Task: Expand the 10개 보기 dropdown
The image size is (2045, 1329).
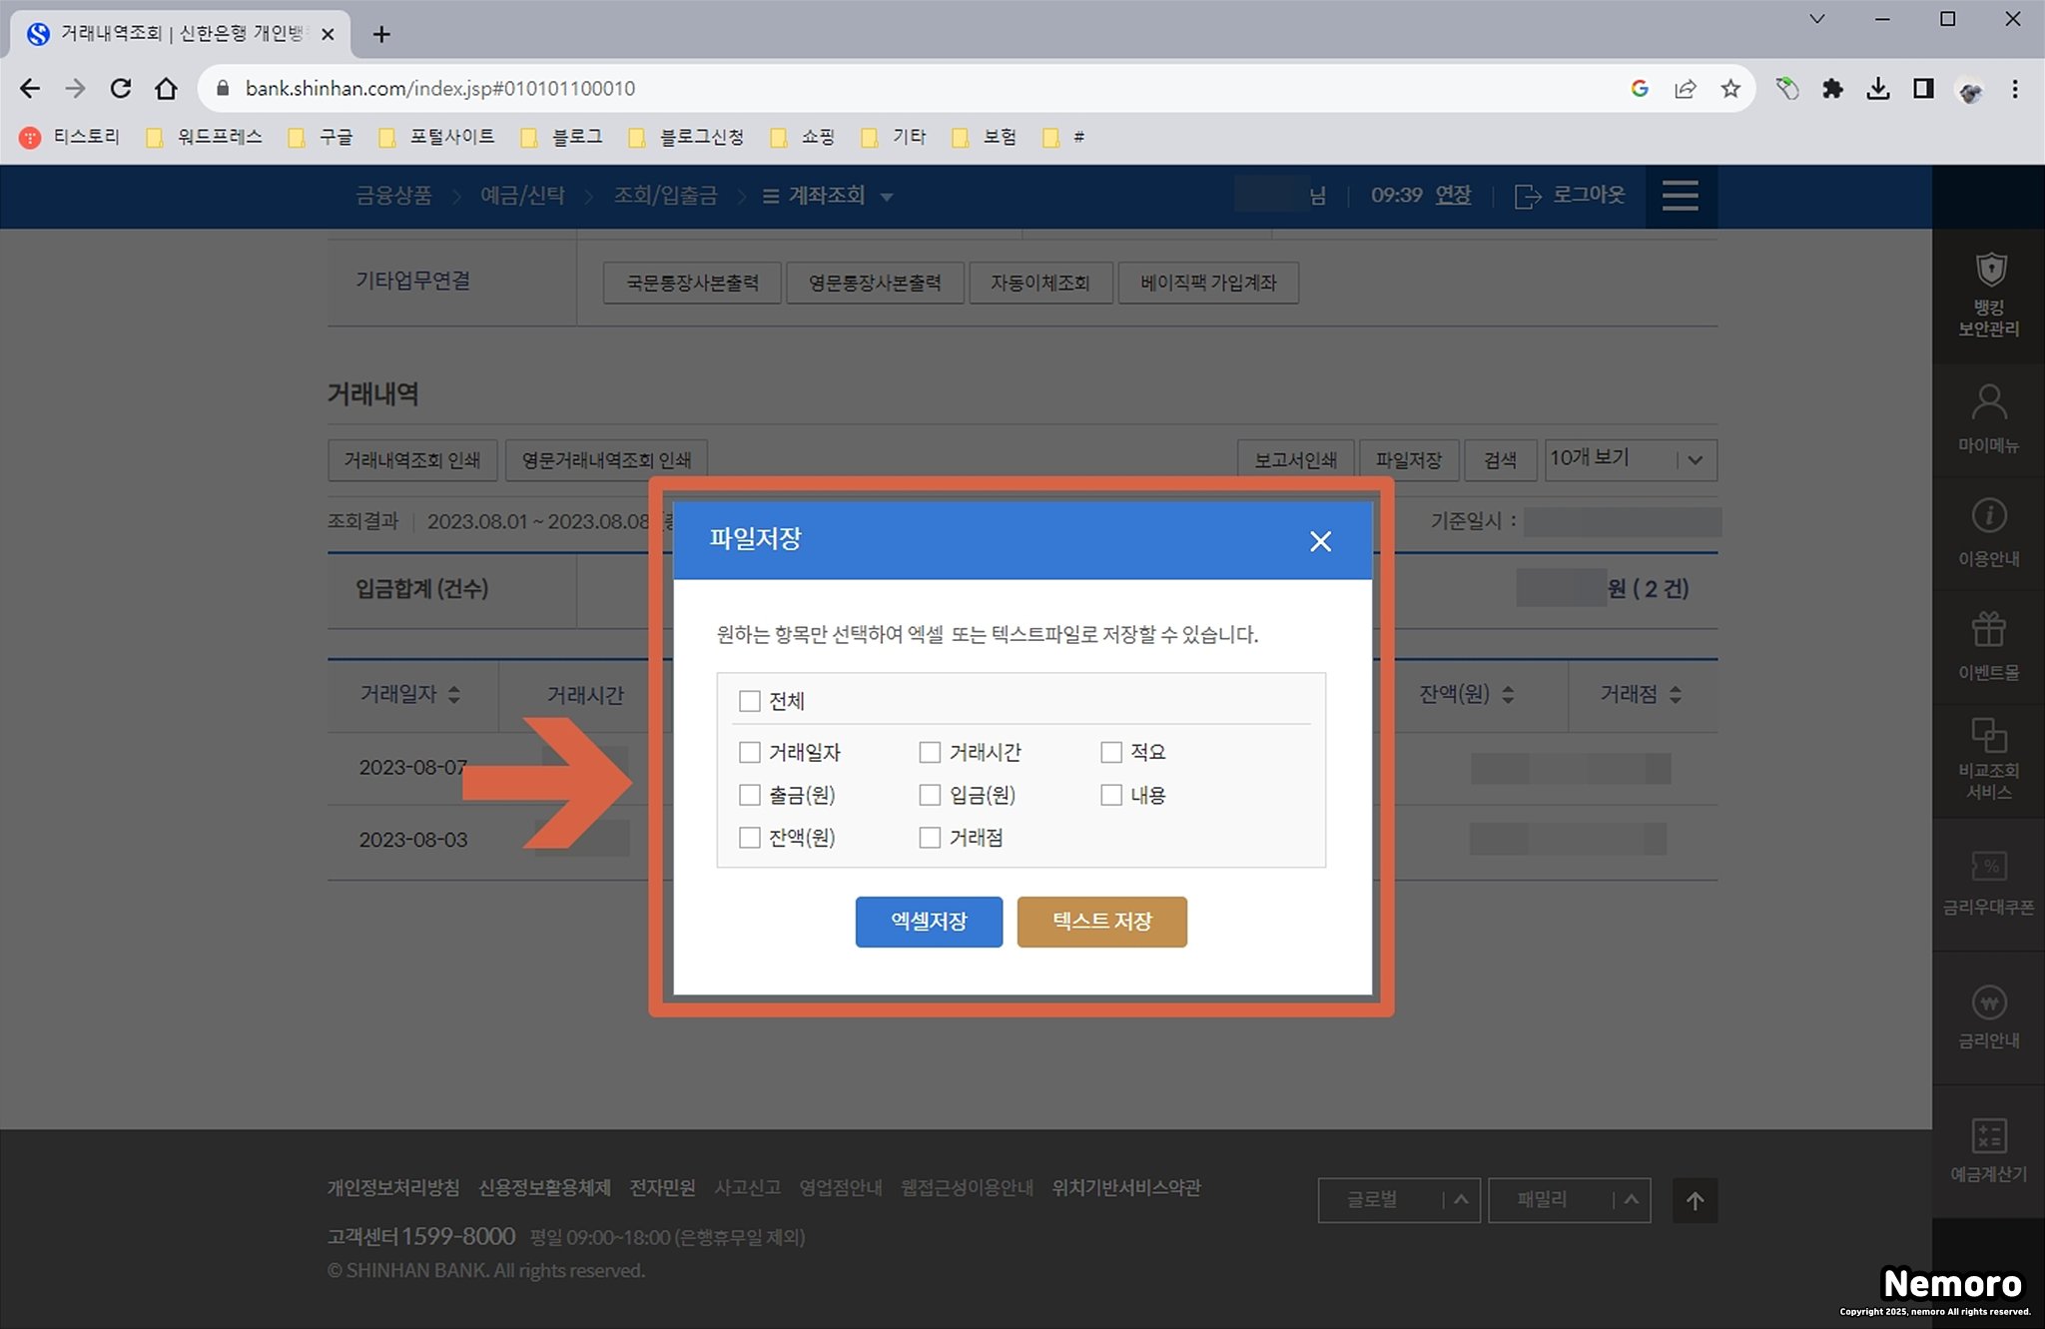Action: point(1630,459)
